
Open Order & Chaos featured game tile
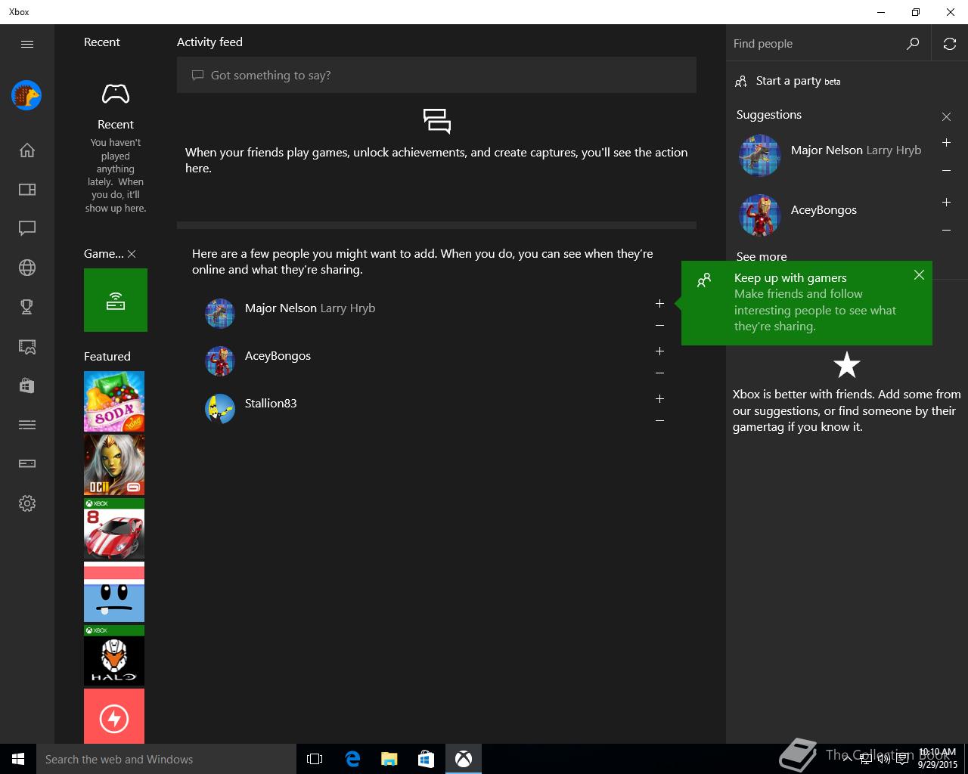(114, 465)
